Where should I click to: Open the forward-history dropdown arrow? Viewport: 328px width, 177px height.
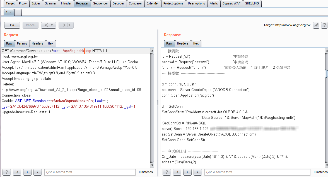point(70,25)
